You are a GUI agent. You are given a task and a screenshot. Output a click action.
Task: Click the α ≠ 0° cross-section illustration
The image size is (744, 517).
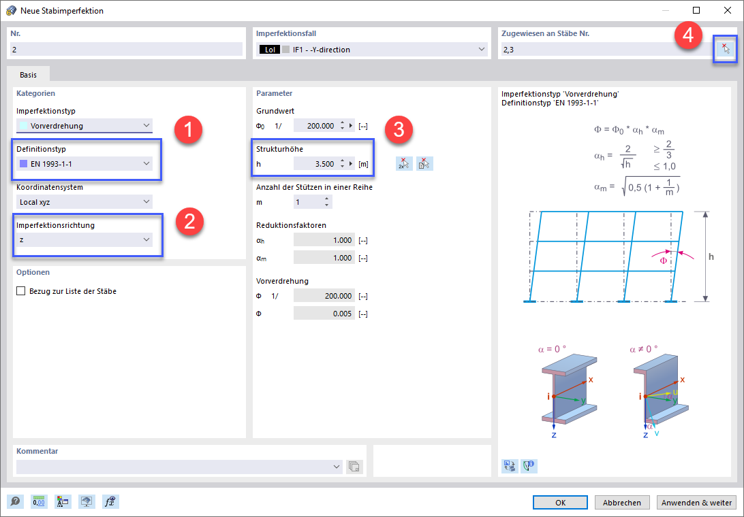660,391
